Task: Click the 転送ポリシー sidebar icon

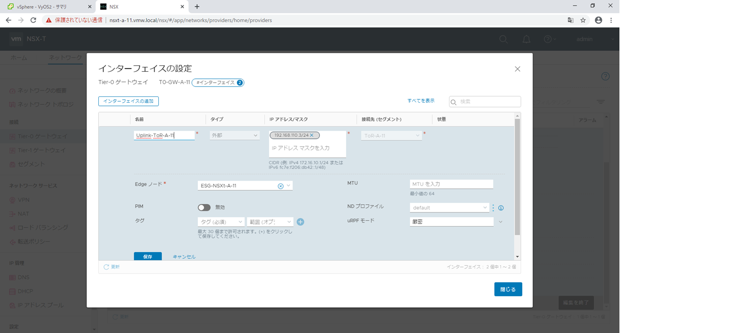Action: (13, 242)
